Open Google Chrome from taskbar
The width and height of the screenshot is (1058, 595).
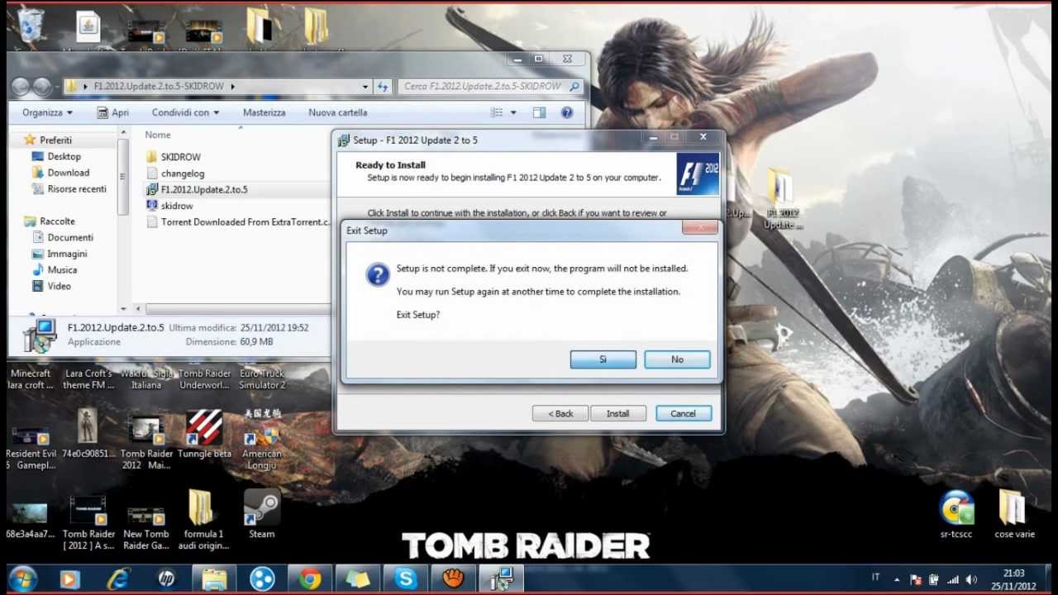(310, 579)
